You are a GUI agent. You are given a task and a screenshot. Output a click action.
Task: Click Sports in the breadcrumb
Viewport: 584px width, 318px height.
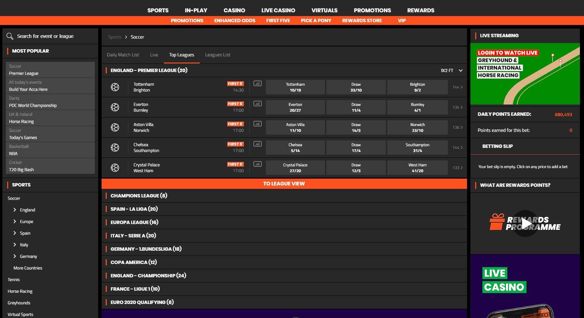click(115, 37)
